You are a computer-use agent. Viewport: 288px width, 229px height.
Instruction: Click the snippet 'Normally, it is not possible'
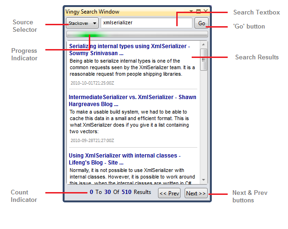pyautogui.click(x=132, y=177)
